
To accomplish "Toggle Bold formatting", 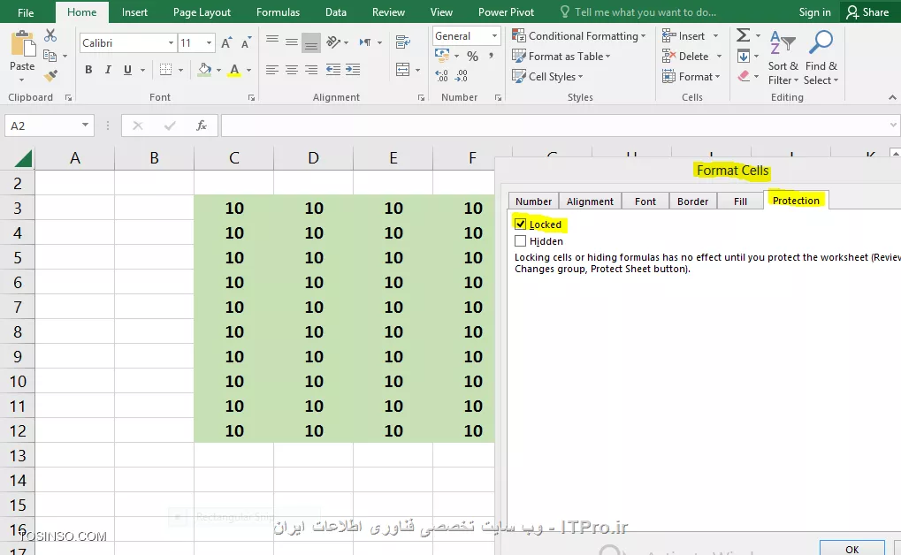I will (88, 70).
